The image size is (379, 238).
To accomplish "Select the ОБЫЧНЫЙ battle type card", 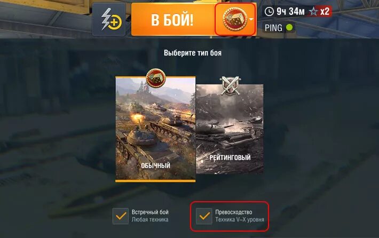I will (x=155, y=129).
